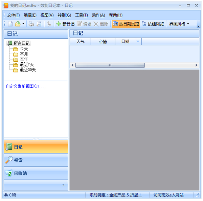Toggle 按日期浏览 view mode

126,24
